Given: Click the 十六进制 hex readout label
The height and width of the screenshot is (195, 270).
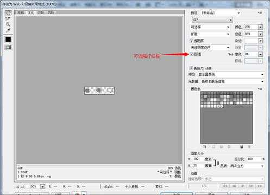Looking at the screenshot, I should [131, 186].
